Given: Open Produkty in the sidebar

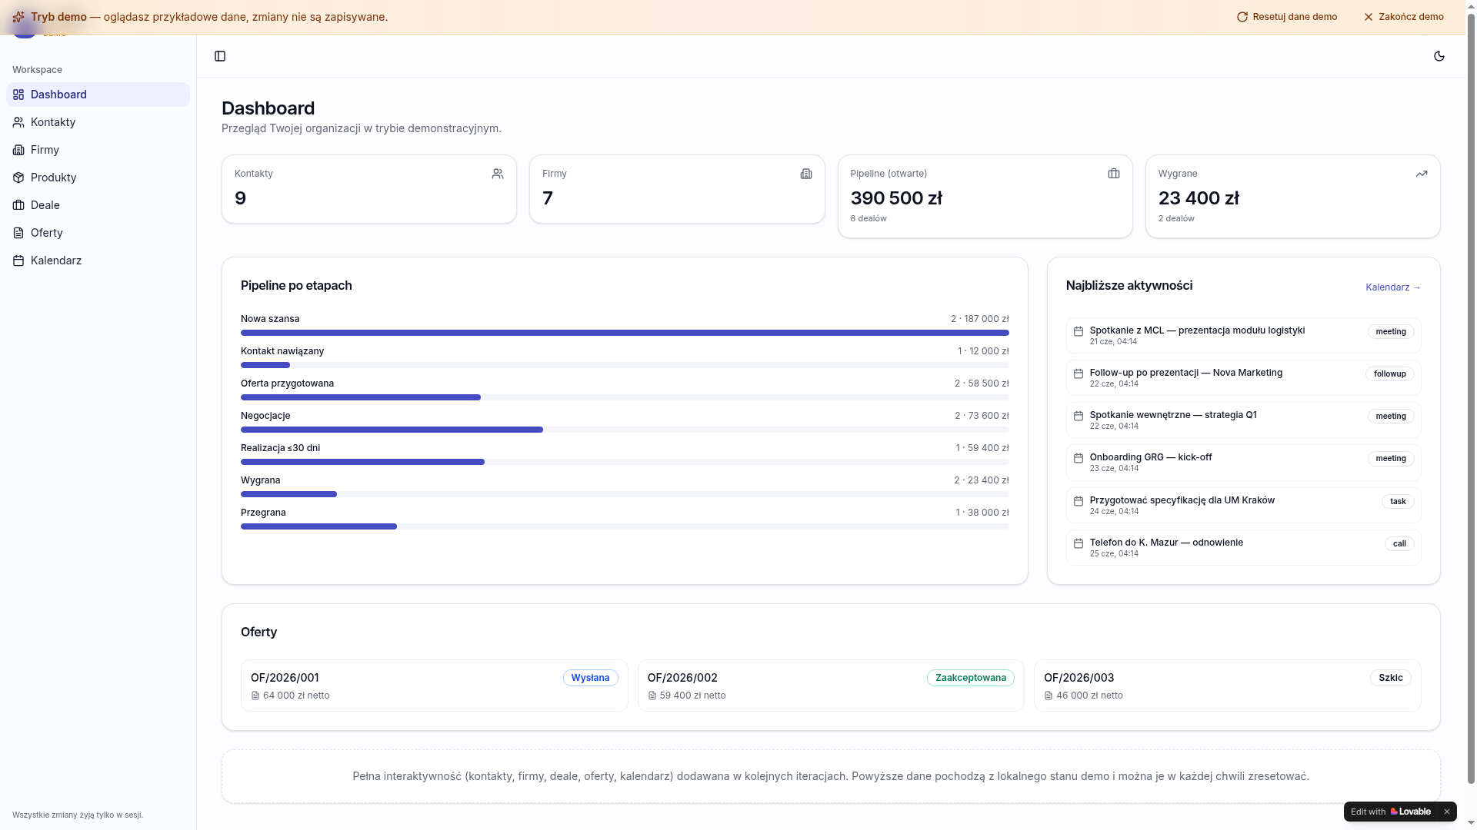Looking at the screenshot, I should (98, 178).
